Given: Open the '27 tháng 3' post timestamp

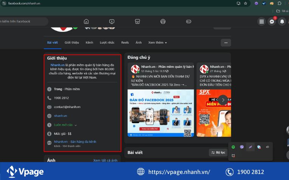Looking at the screenshot, I should [216, 71].
